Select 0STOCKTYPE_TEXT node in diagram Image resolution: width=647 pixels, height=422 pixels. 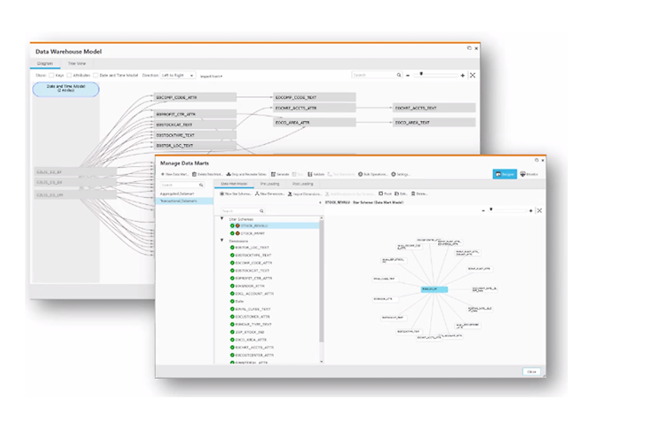(x=195, y=136)
